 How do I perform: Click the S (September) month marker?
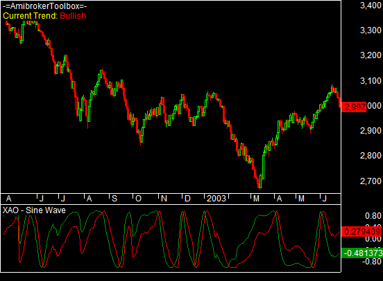(114, 199)
